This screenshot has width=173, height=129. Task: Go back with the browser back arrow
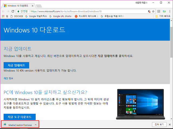[3, 11]
